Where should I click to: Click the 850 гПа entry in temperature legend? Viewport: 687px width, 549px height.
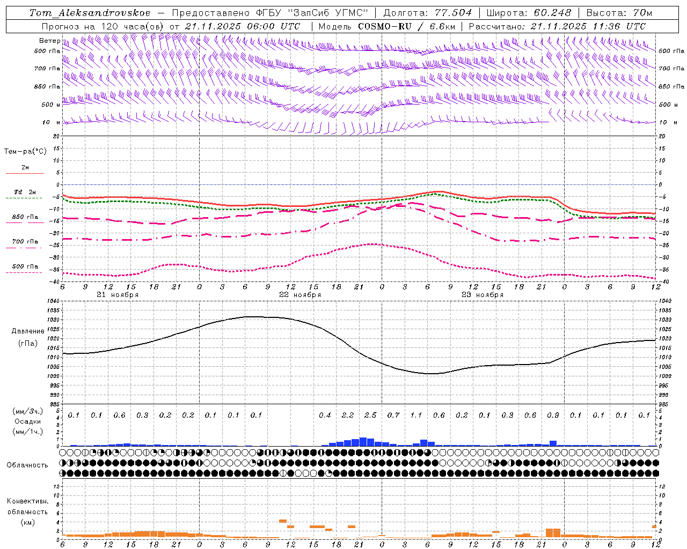pos(25,217)
